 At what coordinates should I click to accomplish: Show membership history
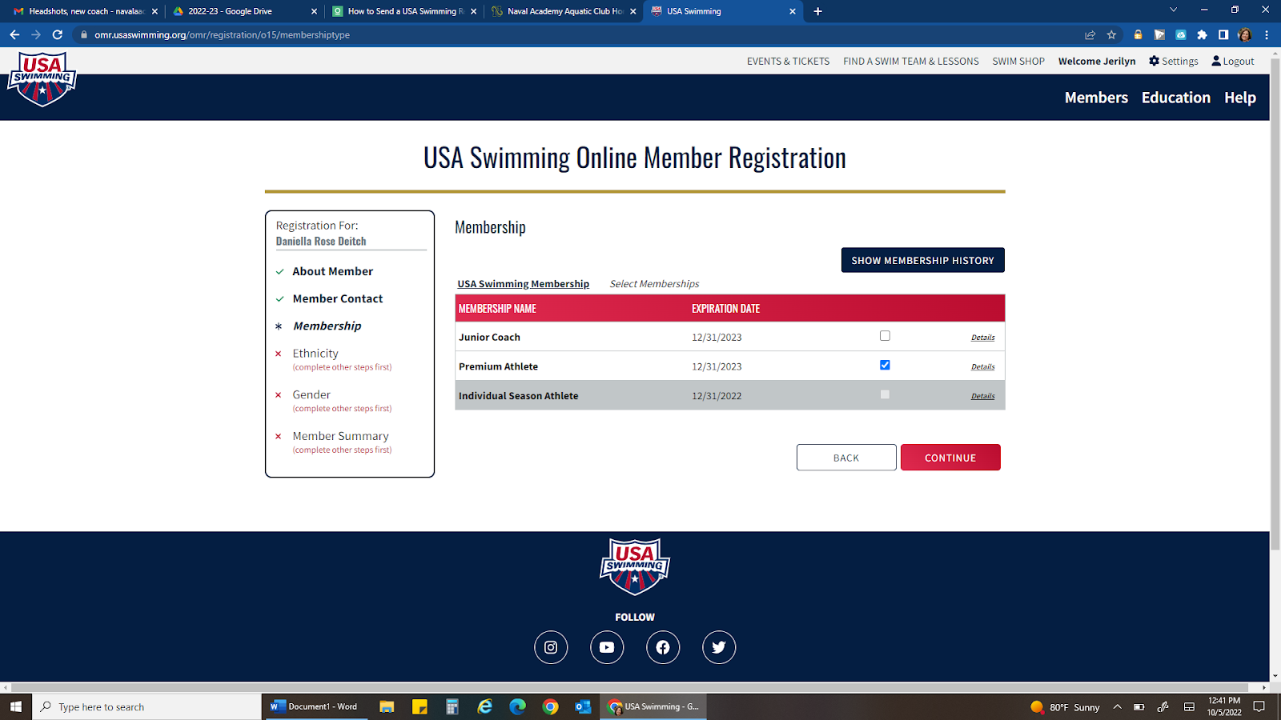point(922,260)
